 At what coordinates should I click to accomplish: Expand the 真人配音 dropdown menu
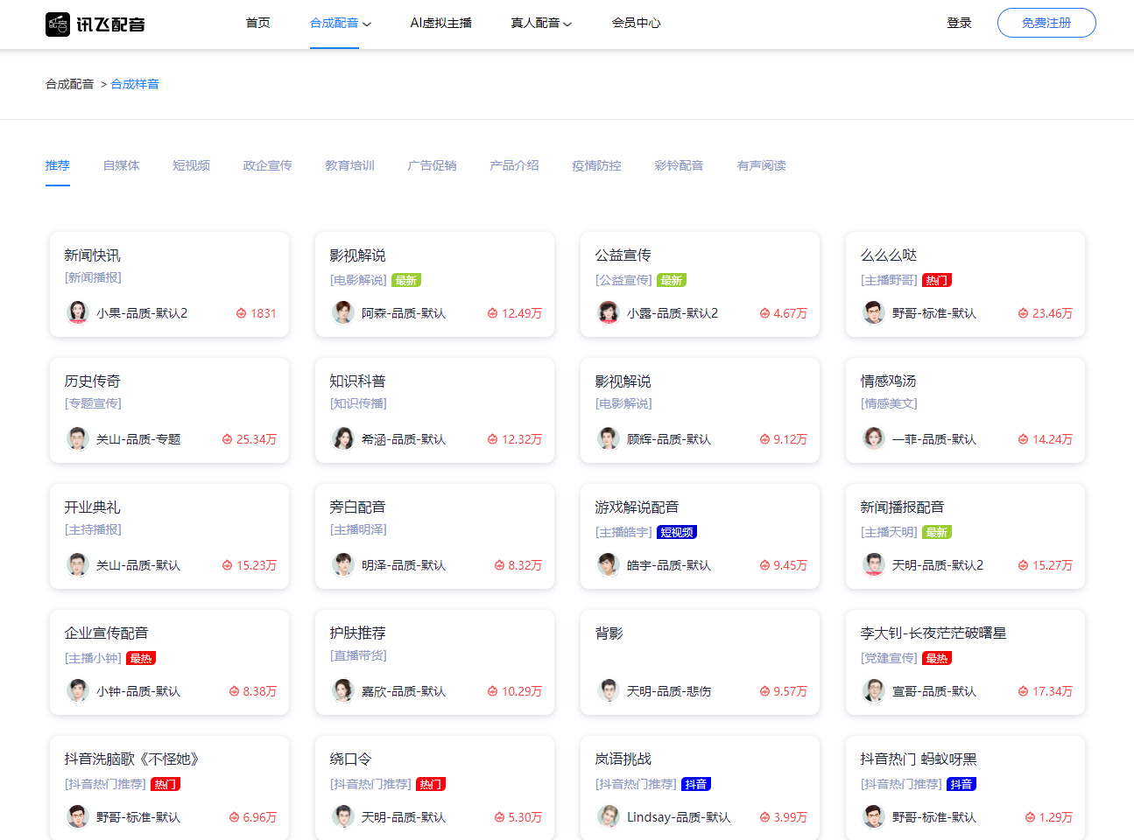541,23
